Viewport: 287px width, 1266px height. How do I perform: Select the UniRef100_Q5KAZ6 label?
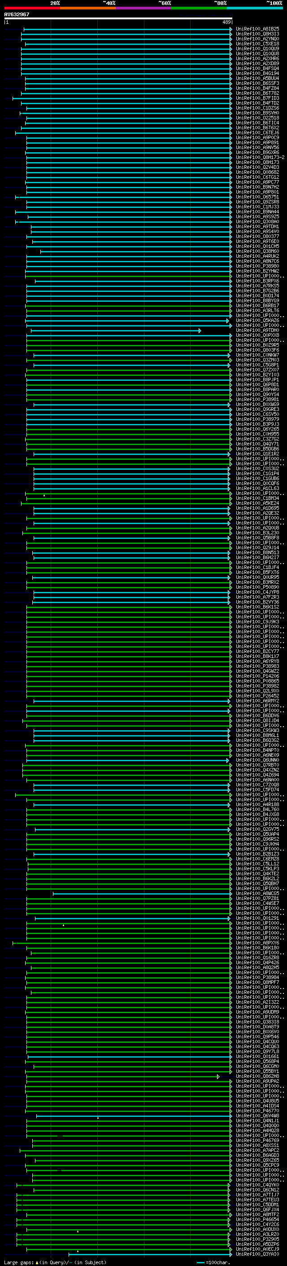pos(257,321)
